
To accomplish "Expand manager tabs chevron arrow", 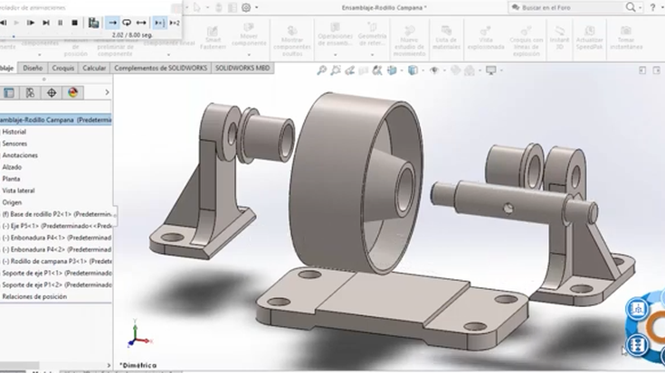I will 107,92.
